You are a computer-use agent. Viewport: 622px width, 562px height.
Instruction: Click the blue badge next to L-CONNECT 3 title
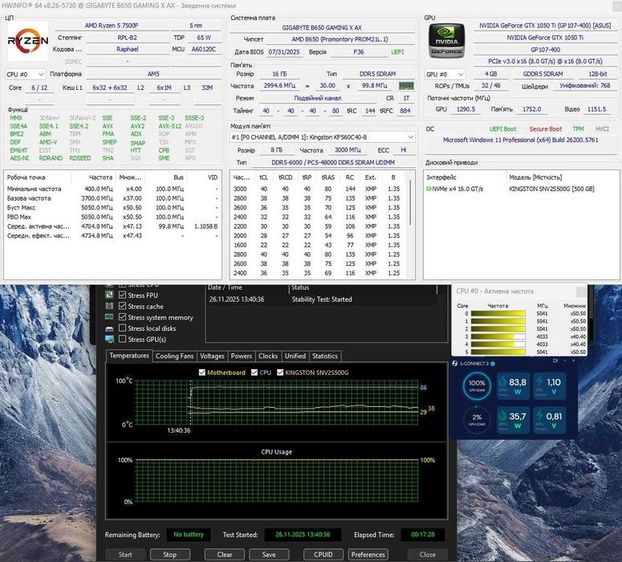(493, 364)
